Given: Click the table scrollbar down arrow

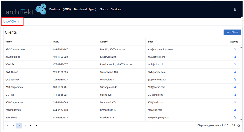Looking at the screenshot, I should coord(241,120).
